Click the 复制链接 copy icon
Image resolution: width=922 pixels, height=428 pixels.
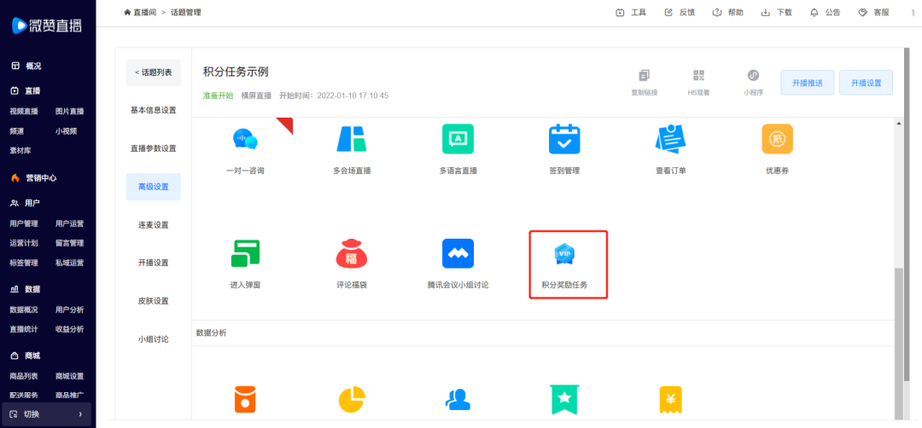click(645, 76)
